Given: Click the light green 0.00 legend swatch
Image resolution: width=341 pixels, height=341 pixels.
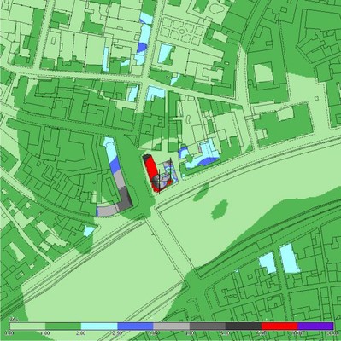Looking at the screenshot, I should coord(27,326).
